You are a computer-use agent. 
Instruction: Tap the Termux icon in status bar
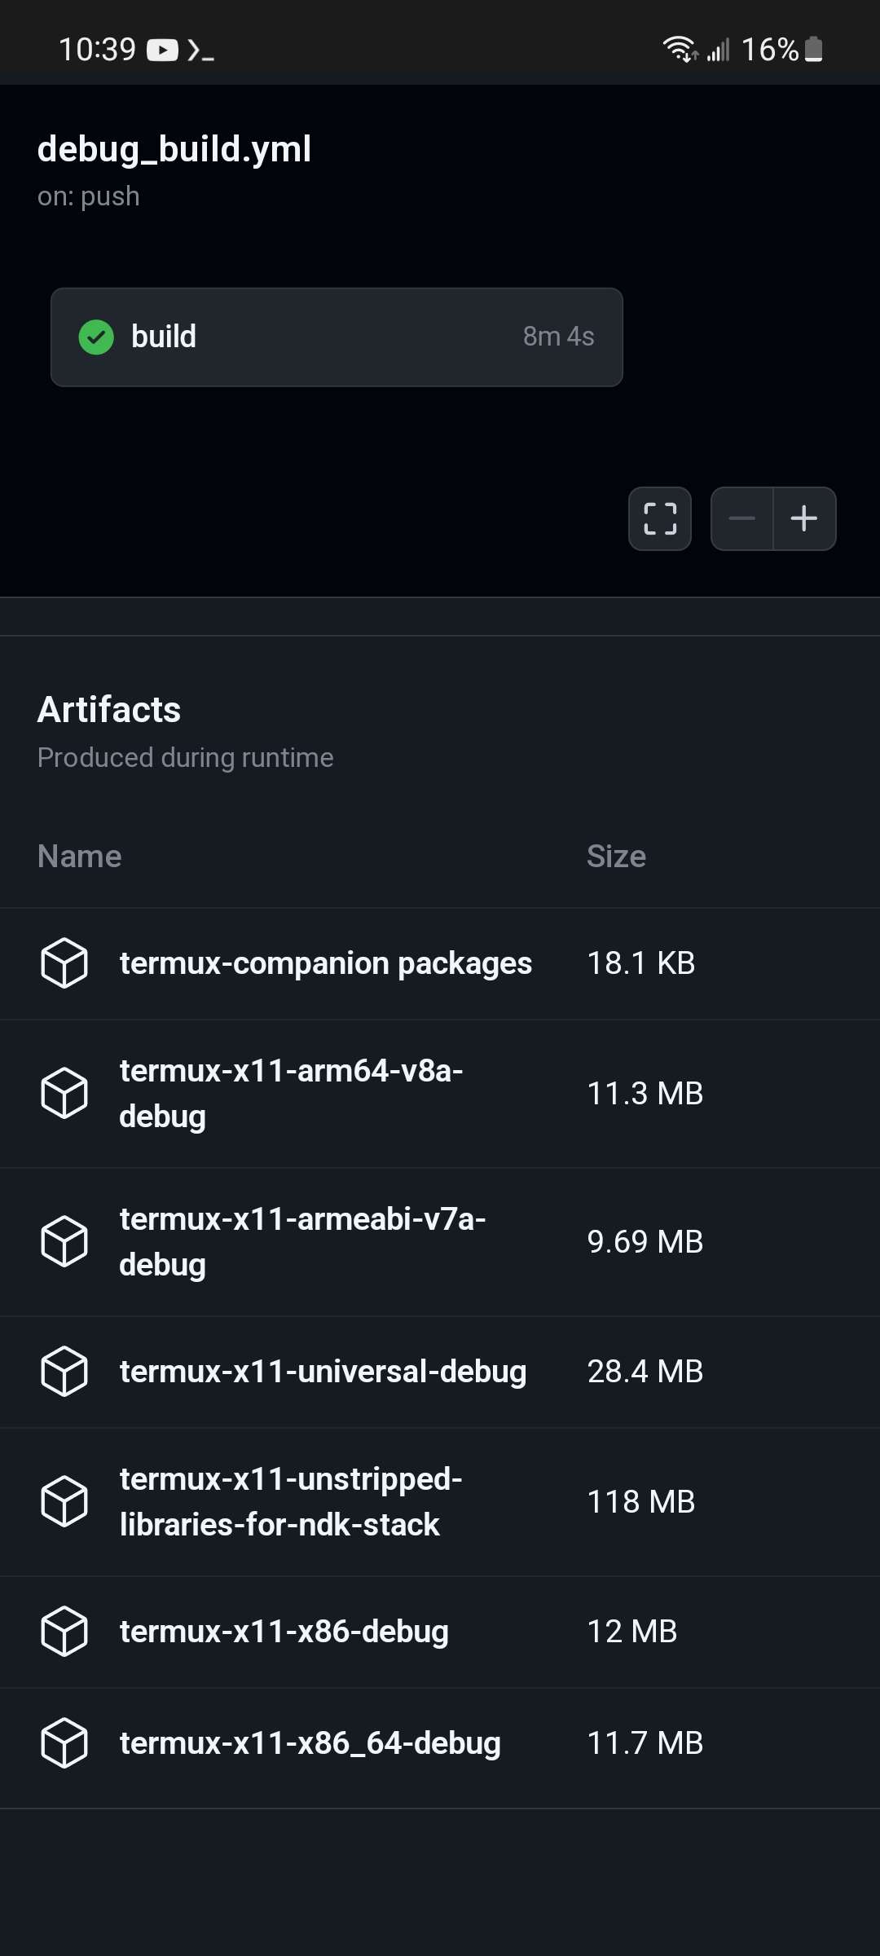pos(201,50)
